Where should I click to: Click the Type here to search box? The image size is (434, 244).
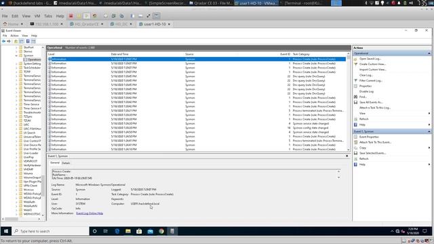tap(50, 231)
